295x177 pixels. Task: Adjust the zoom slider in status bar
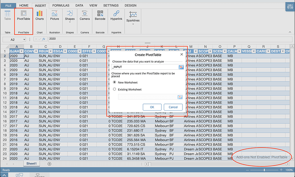point(264,169)
